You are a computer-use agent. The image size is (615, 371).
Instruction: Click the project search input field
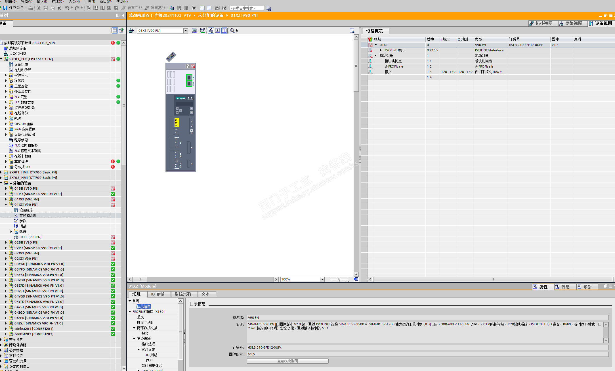coord(246,9)
